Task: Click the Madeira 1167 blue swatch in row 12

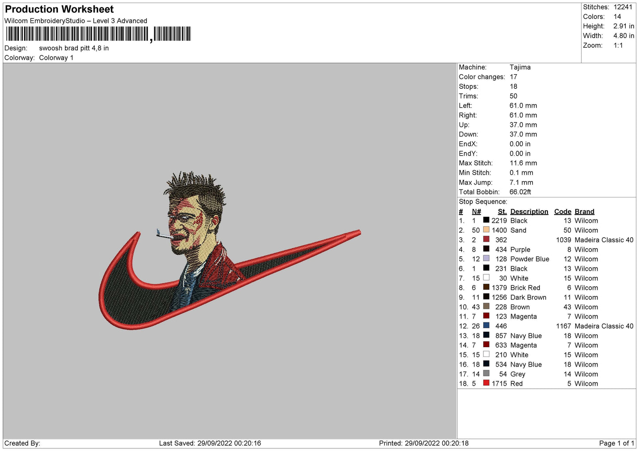Action: coord(486,326)
